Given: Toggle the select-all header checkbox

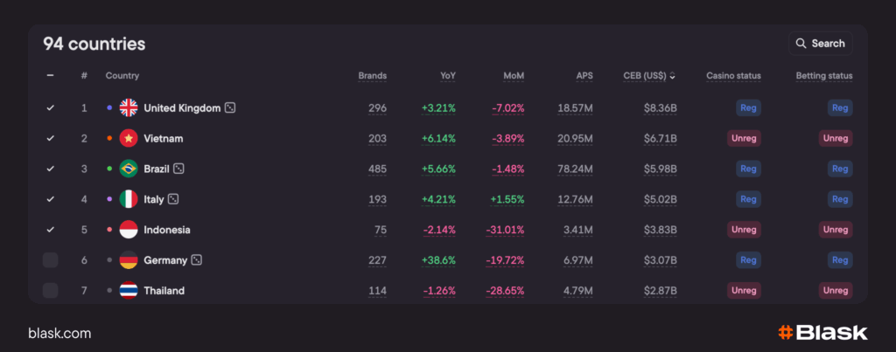Looking at the screenshot, I should click(50, 76).
